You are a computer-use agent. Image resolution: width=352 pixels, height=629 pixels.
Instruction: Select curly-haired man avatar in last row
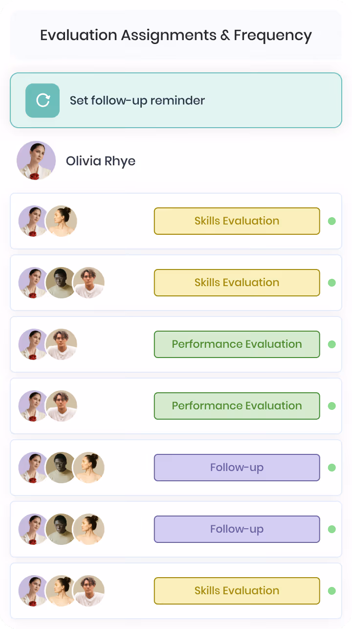(x=89, y=591)
